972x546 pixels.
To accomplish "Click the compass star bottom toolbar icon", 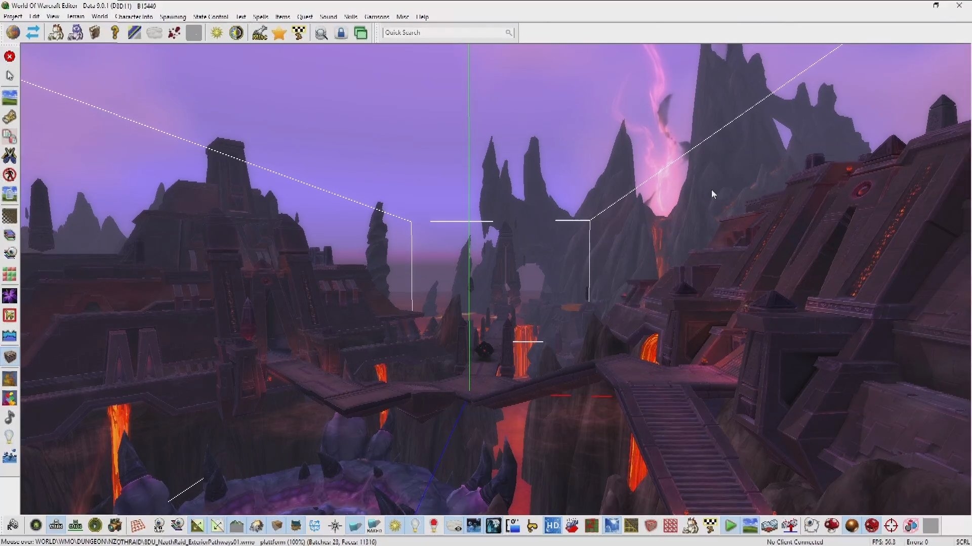I will coord(335,526).
